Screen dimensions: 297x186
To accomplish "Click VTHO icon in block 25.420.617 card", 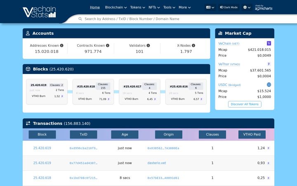I will click(155, 99).
